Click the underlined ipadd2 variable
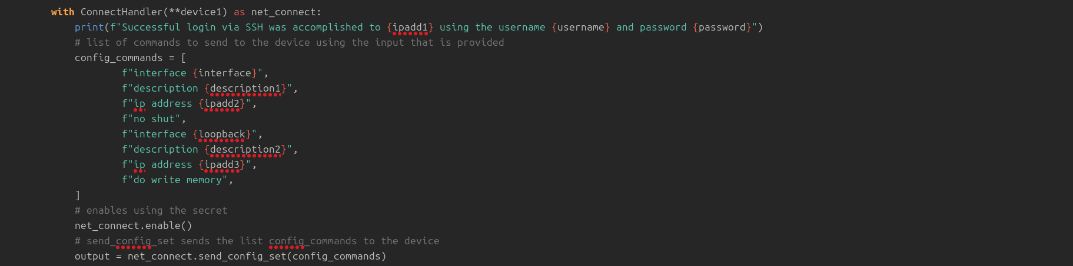 pos(222,103)
